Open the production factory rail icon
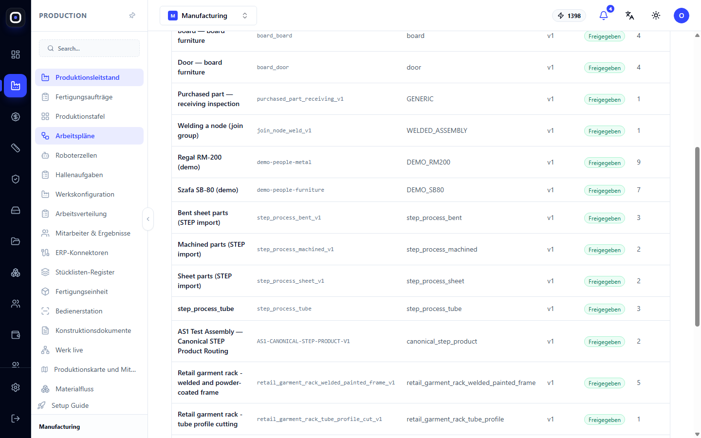The image size is (701, 438). 16,86
